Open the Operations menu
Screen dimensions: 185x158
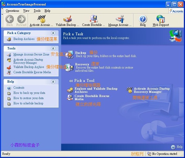(x=12, y=11)
